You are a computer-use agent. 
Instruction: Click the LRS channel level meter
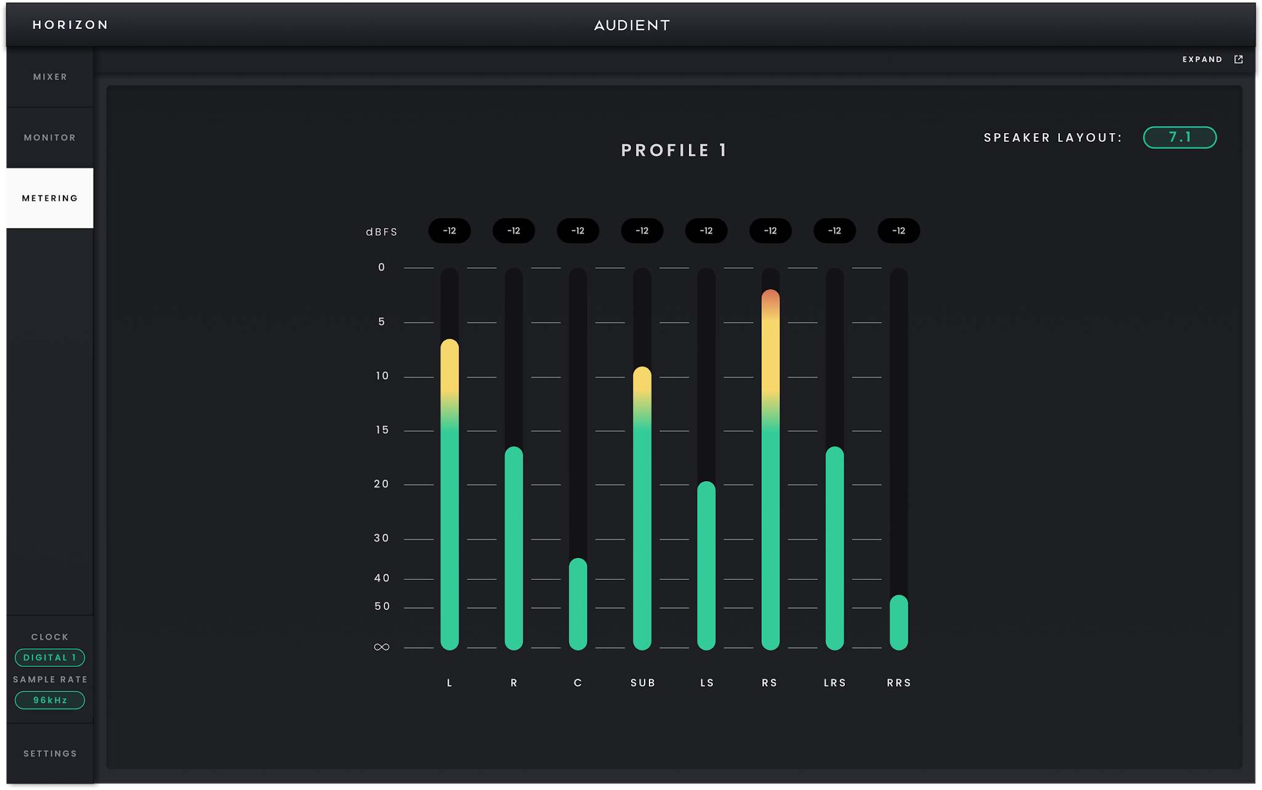click(834, 459)
